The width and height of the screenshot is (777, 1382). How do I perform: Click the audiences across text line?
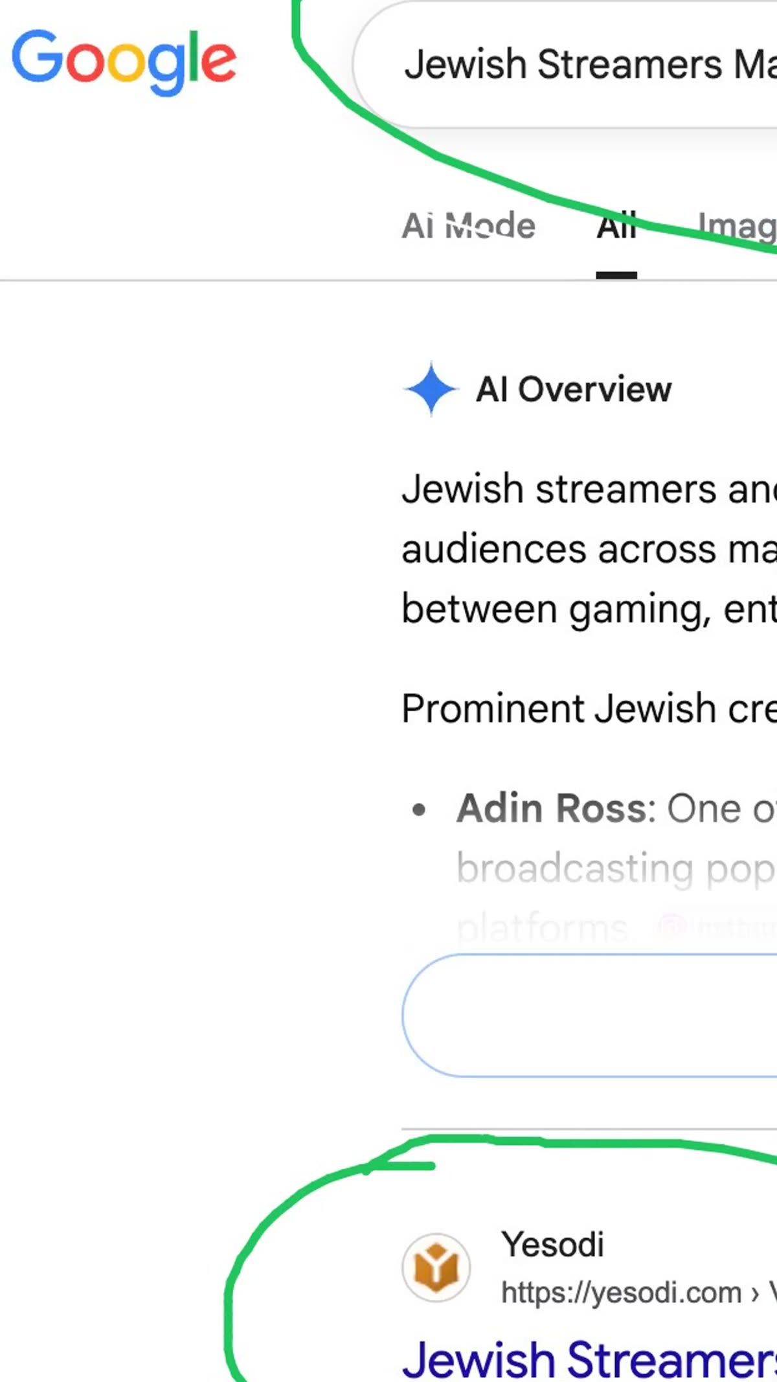[x=589, y=549]
